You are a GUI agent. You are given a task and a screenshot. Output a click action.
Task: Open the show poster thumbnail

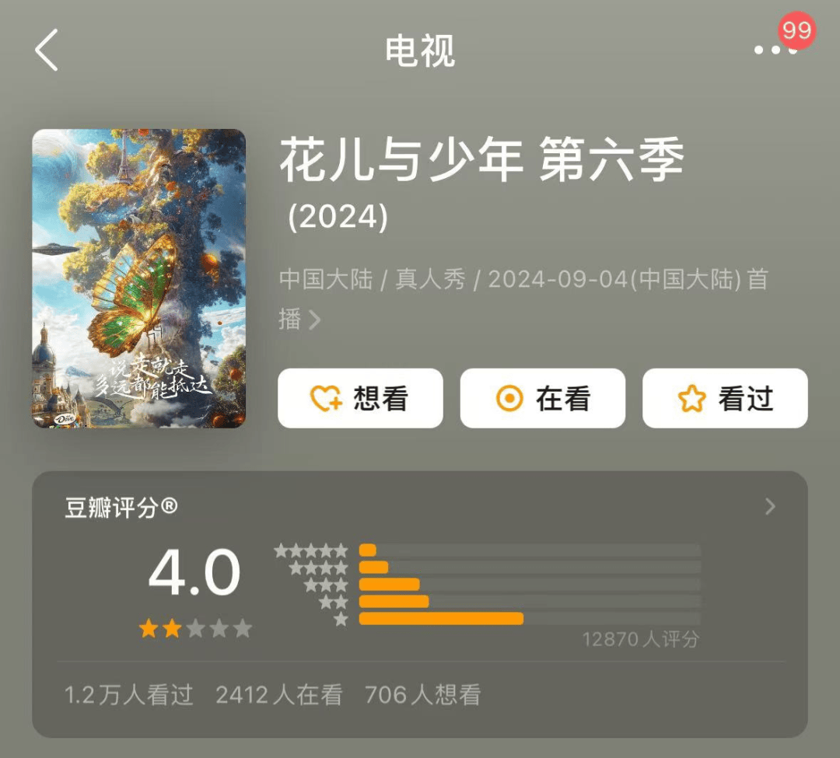click(x=138, y=278)
